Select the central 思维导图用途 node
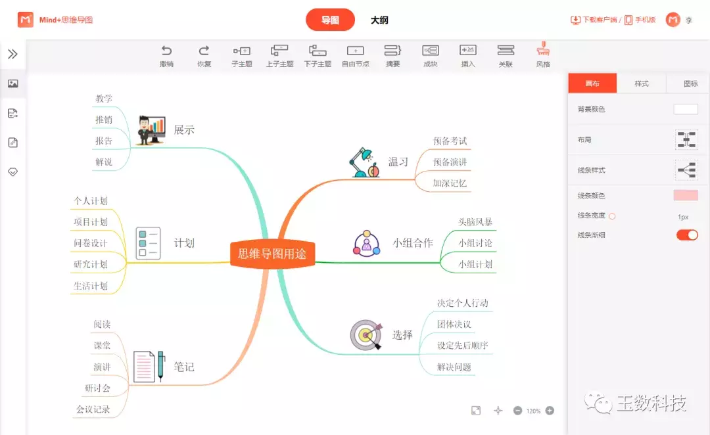 point(272,254)
